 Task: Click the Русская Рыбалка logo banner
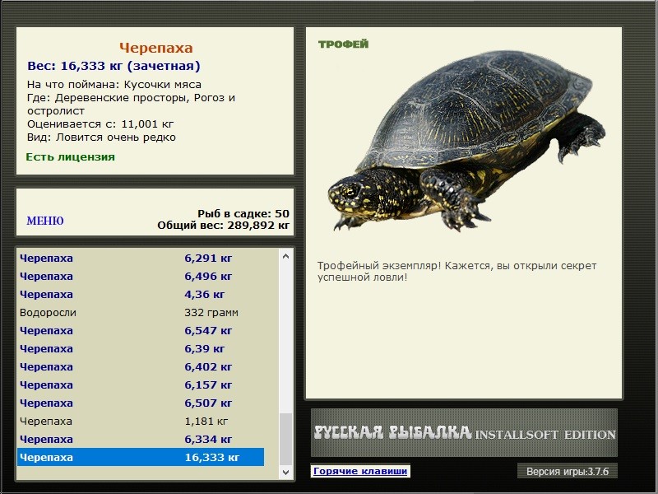click(464, 433)
